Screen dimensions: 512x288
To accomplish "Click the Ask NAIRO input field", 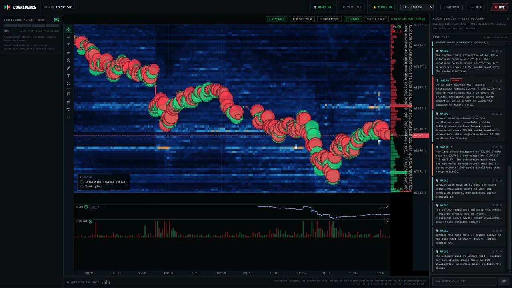I will (x=464, y=281).
